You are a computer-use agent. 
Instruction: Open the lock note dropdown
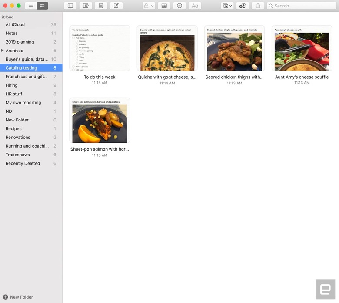click(149, 6)
